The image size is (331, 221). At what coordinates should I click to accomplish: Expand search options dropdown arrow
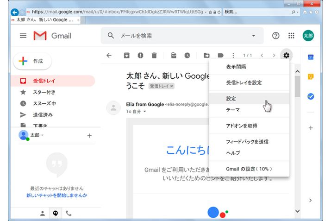click(x=254, y=36)
